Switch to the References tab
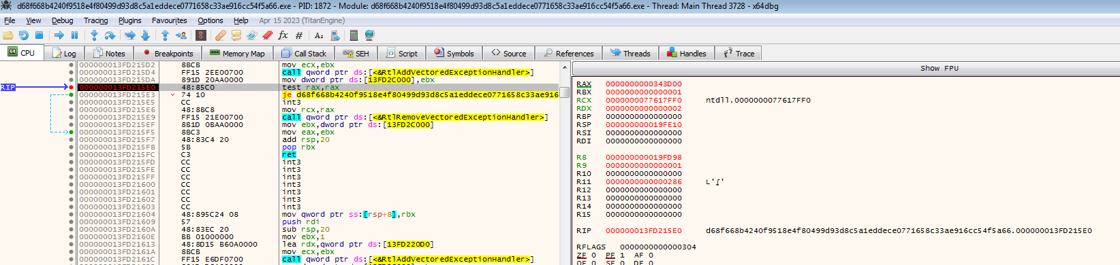Viewport: 1120px width, 265px height. click(569, 53)
